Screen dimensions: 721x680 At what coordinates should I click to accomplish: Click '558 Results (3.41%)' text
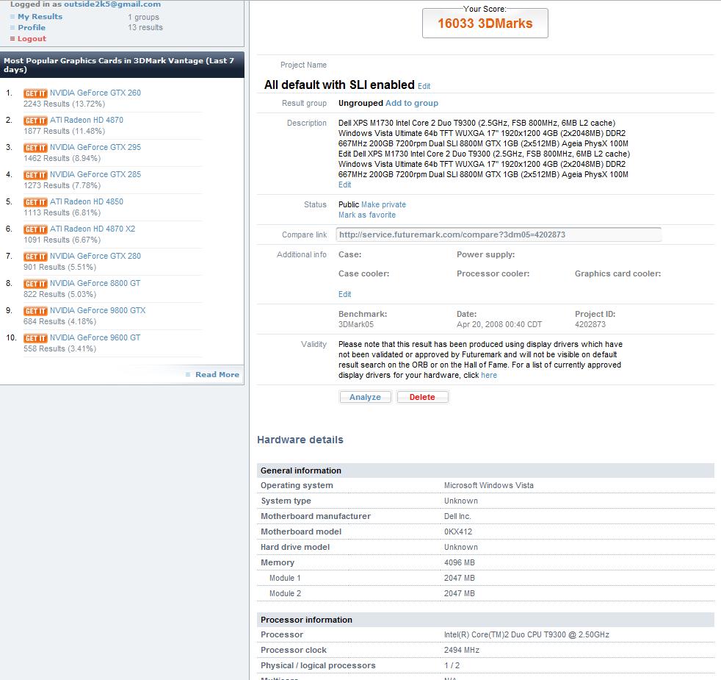(x=59, y=349)
